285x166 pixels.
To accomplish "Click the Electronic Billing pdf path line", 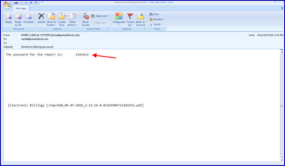I will coord(75,106).
